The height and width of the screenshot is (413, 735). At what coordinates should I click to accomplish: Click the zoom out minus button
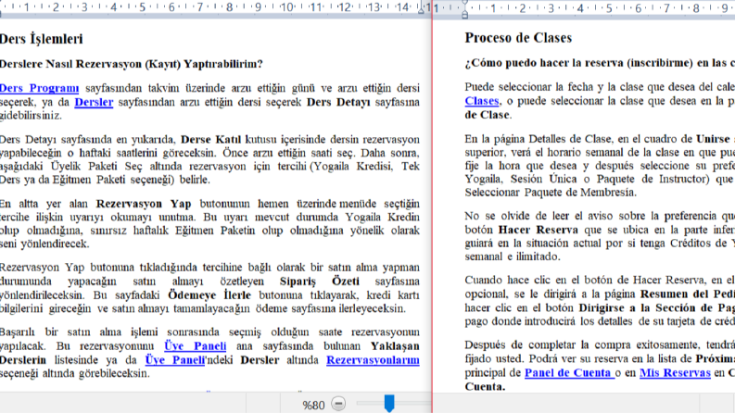[338, 404]
